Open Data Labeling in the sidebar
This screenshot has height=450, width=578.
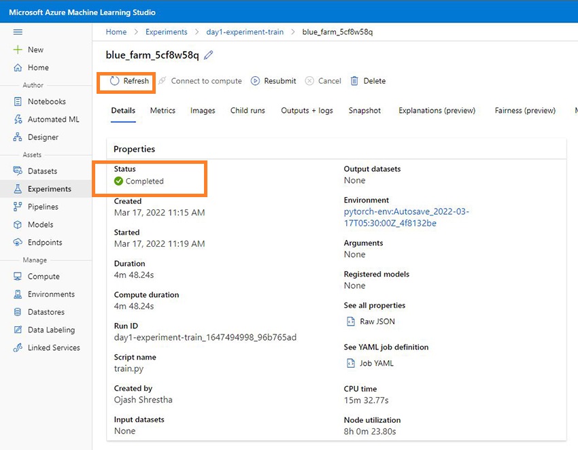coord(51,330)
